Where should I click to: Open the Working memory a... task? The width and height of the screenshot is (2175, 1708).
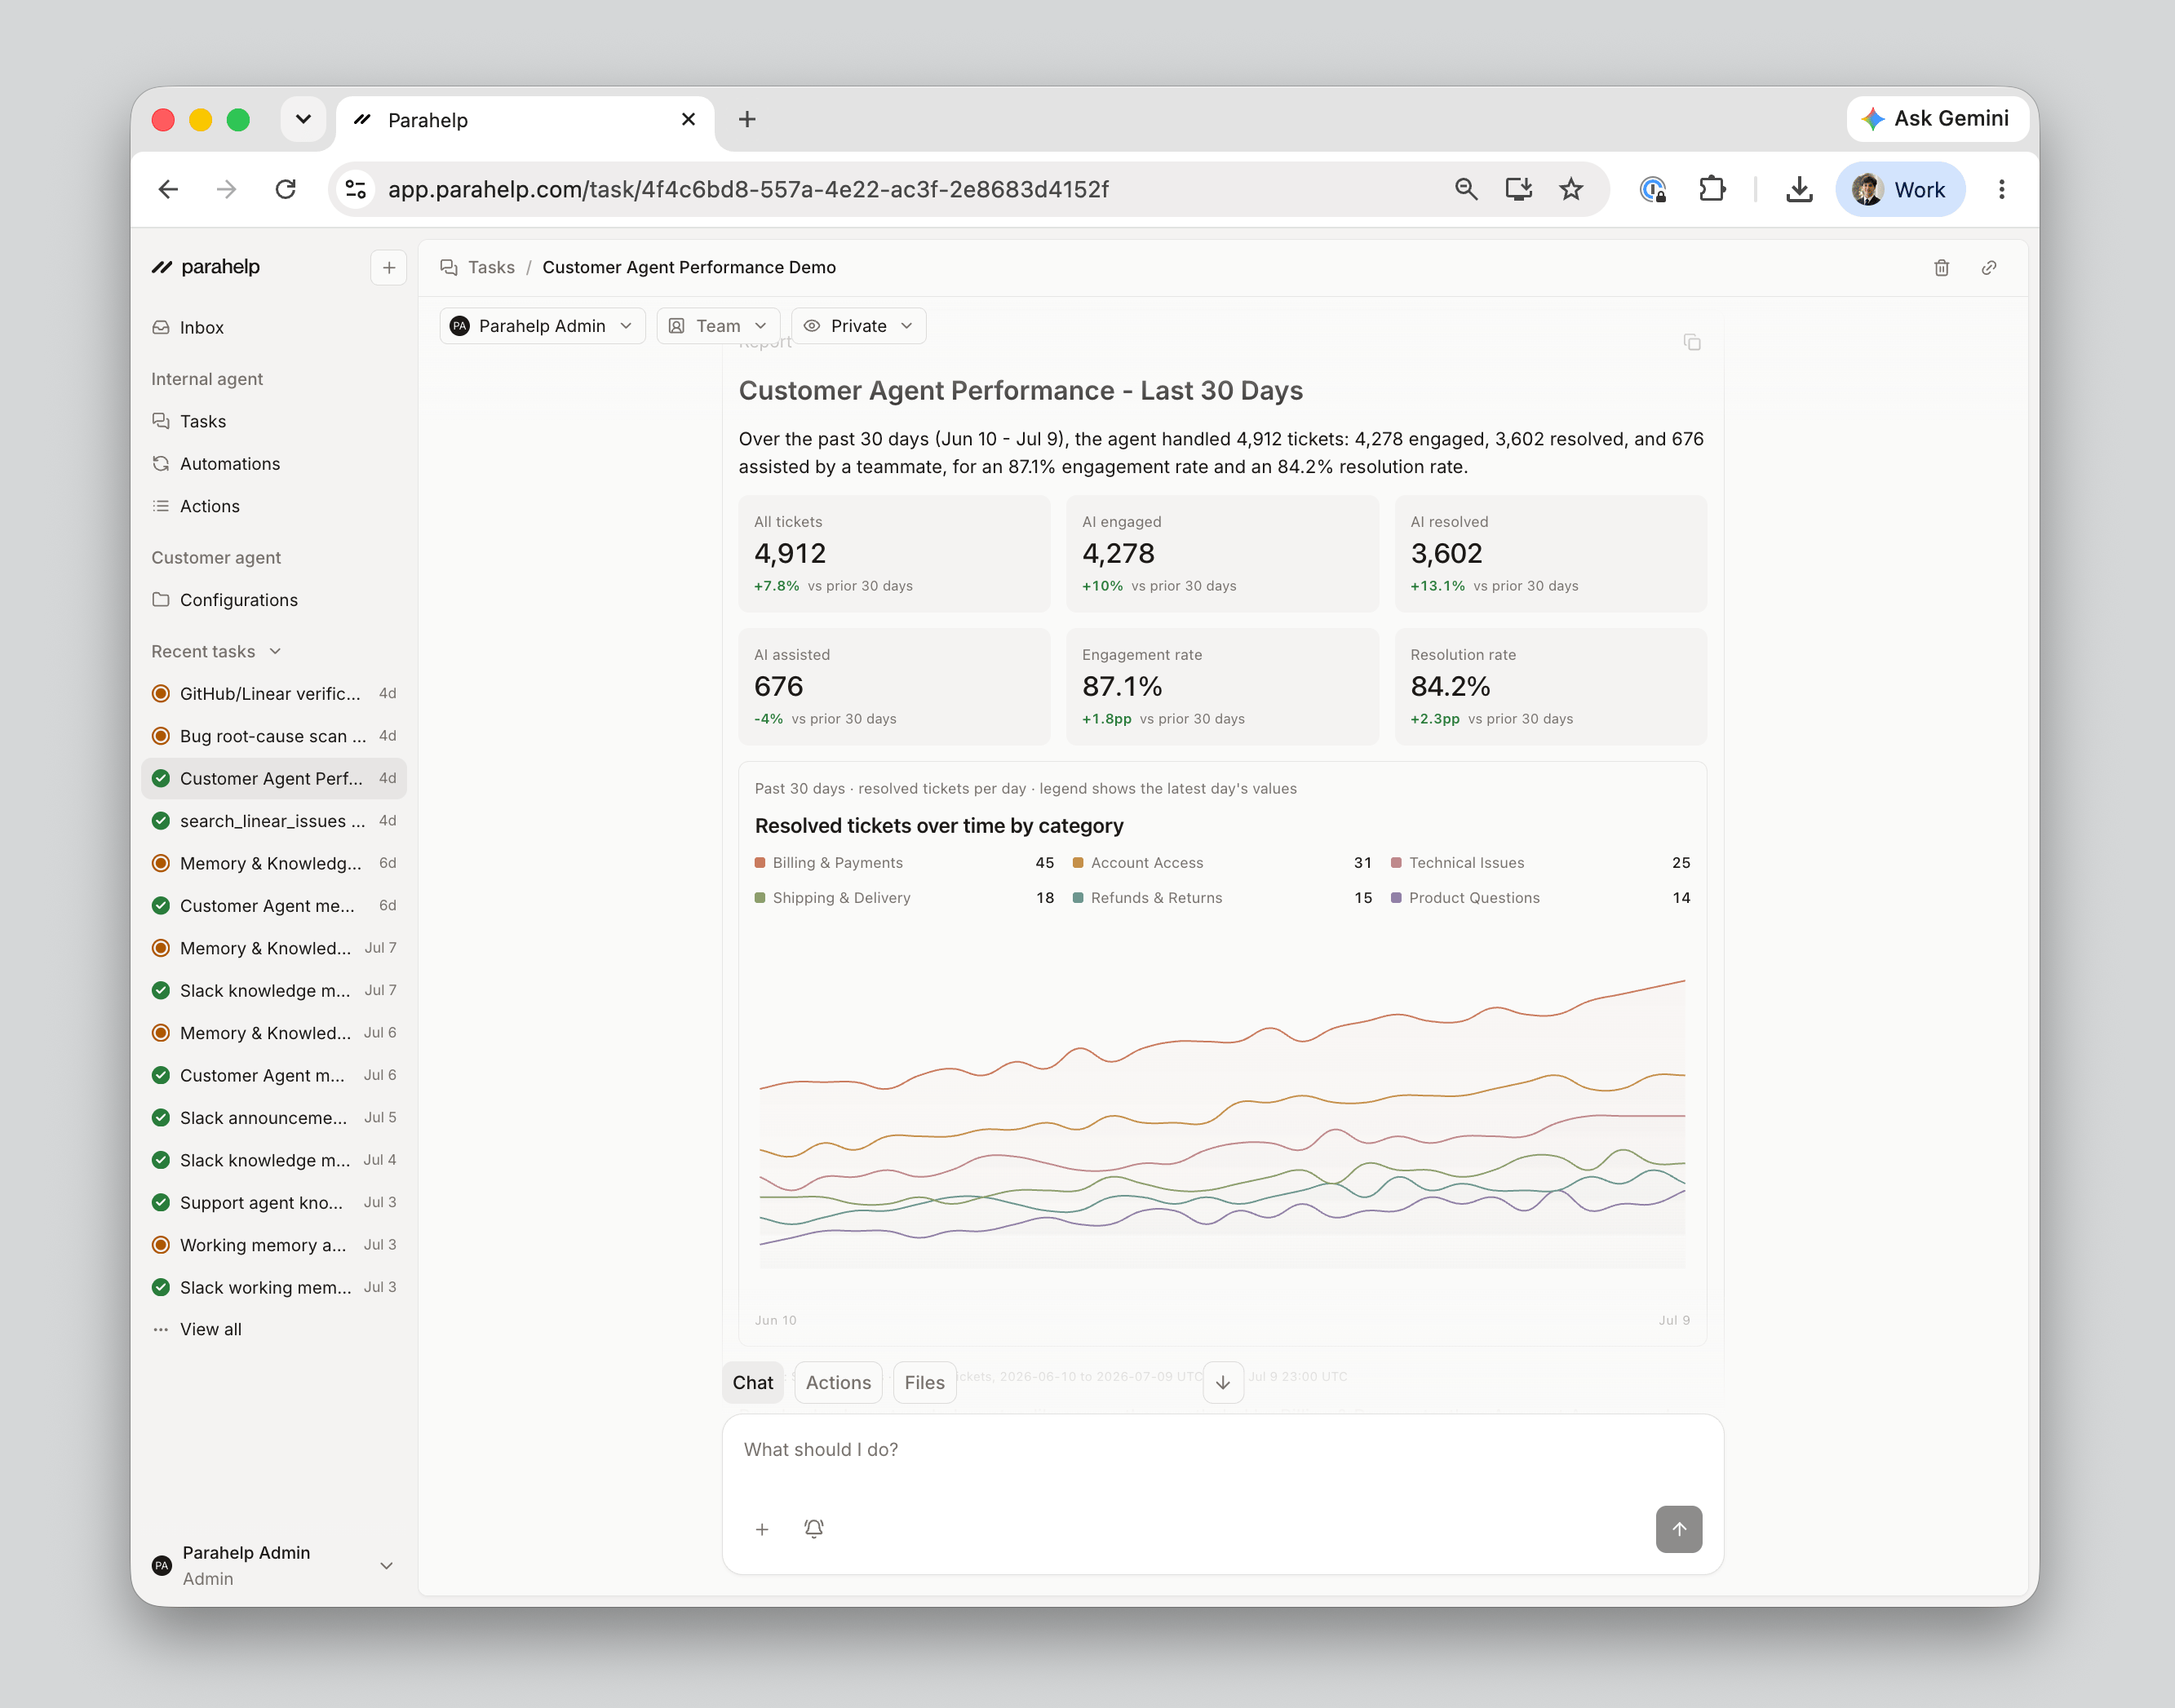coord(273,1245)
